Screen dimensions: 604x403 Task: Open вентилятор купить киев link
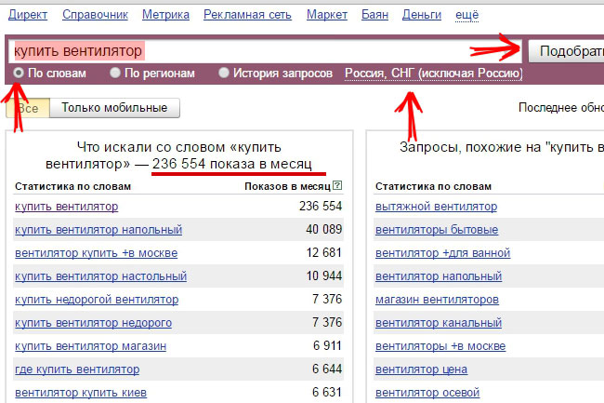tap(81, 393)
